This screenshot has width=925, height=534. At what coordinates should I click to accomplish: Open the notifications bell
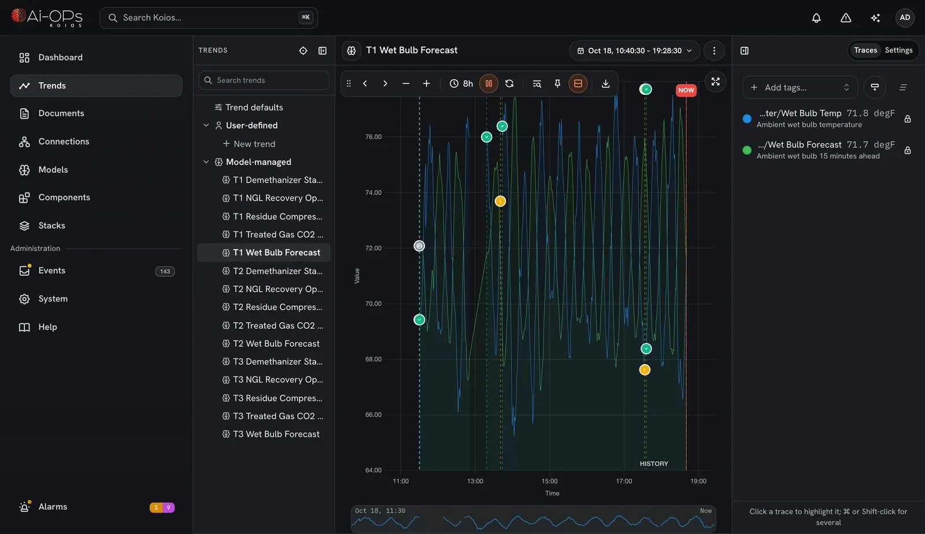[x=816, y=18]
